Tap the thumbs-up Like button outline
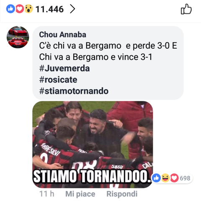Image resolution: width=201 pixels, height=201 pixels. tap(186, 9)
